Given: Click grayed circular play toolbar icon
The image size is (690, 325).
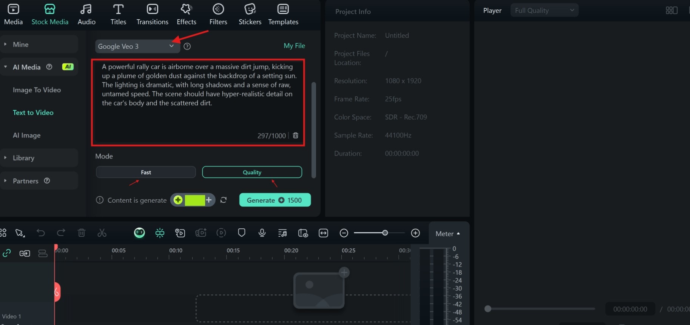Looking at the screenshot, I should [x=221, y=233].
